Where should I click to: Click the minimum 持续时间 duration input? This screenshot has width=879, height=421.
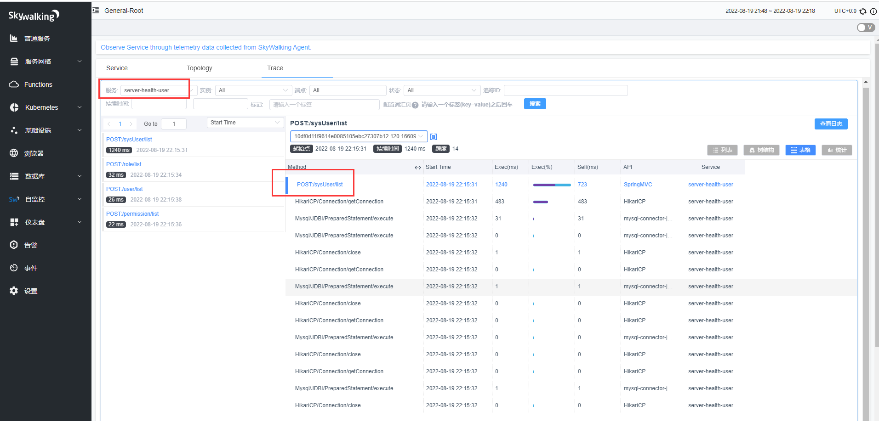[159, 104]
